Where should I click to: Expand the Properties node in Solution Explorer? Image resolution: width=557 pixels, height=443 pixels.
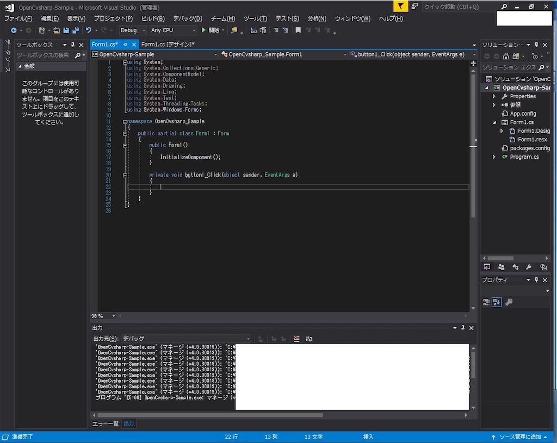494,96
